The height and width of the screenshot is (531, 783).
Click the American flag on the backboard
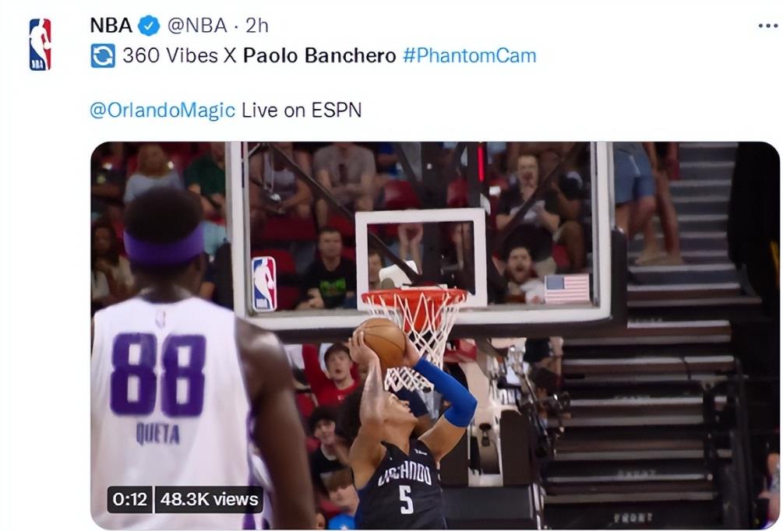coord(567,289)
